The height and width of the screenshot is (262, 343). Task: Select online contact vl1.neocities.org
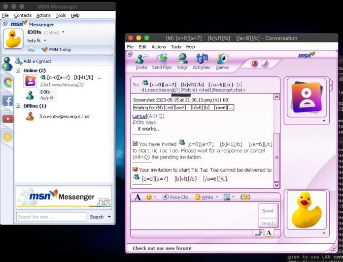[x=63, y=81]
